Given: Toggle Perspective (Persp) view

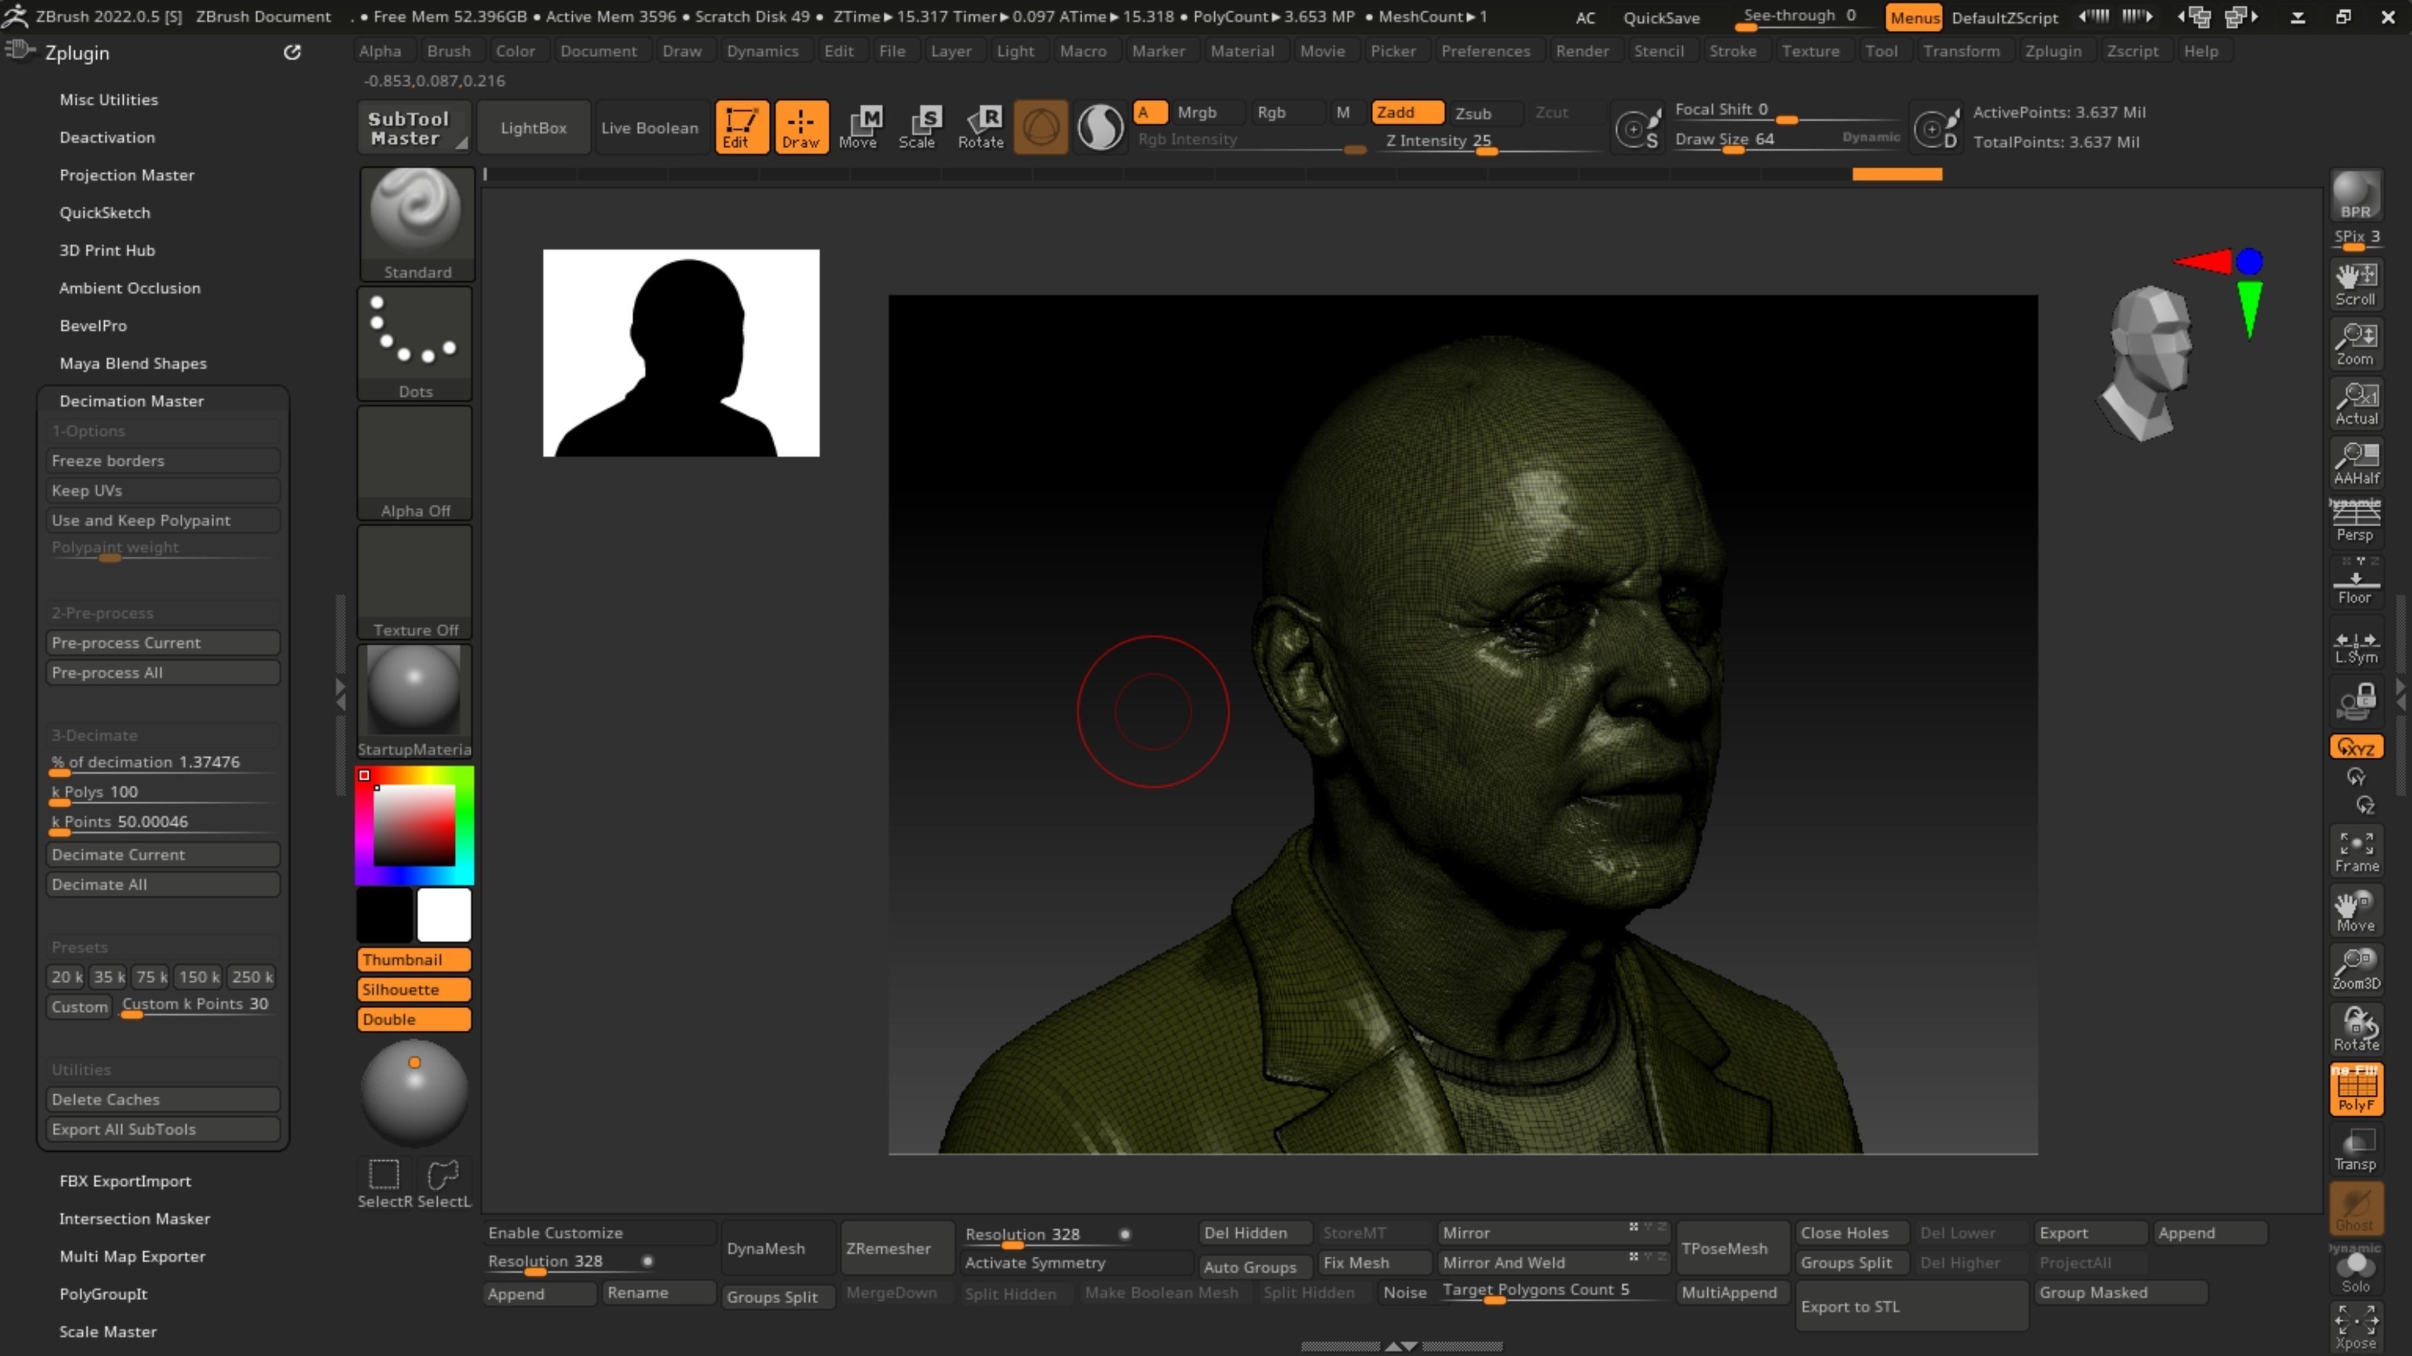Looking at the screenshot, I should [x=2356, y=521].
